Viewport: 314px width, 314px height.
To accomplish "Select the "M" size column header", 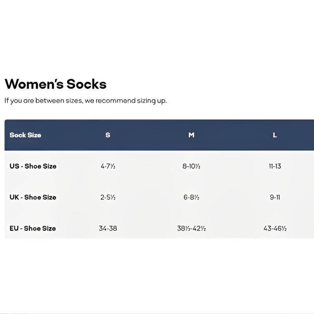I will [191, 135].
